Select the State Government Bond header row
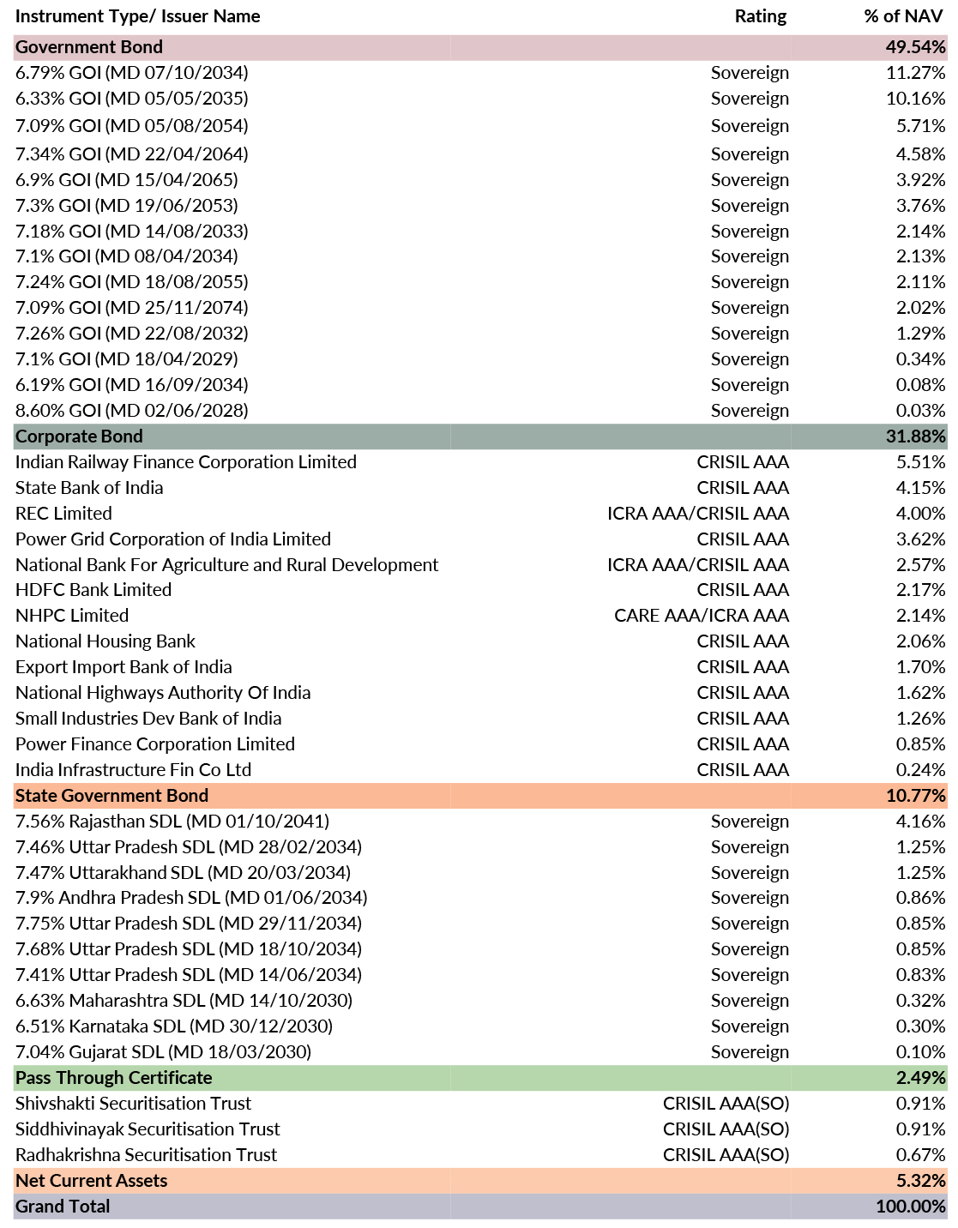The image size is (958, 1228). point(111,796)
